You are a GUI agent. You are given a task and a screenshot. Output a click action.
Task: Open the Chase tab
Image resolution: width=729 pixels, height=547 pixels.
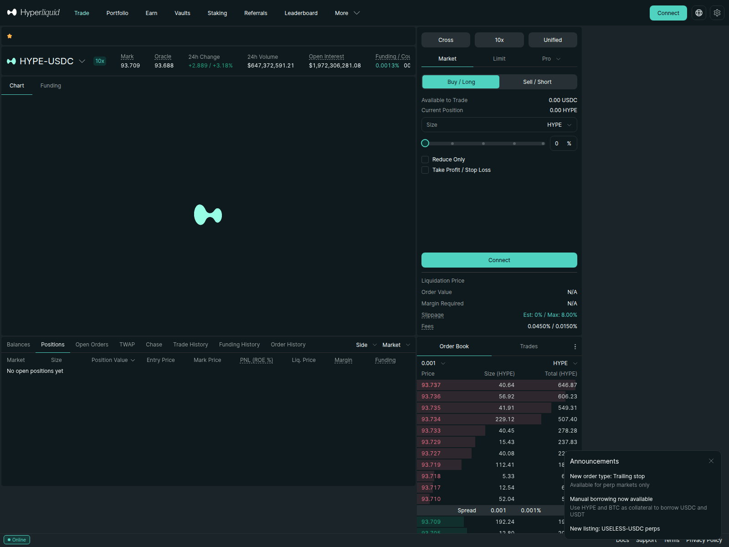(154, 345)
